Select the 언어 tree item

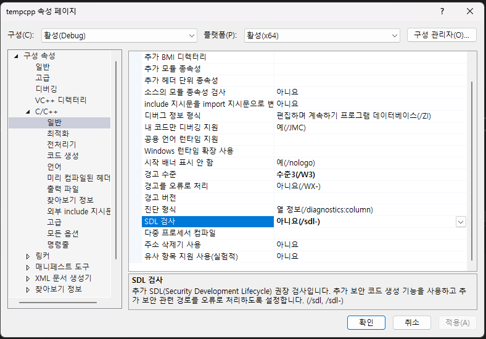54,167
